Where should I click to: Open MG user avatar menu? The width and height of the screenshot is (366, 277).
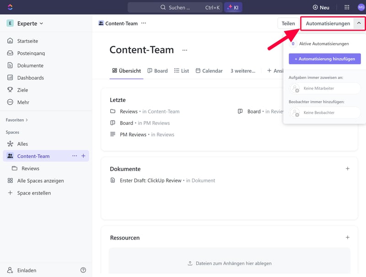pyautogui.click(x=361, y=7)
